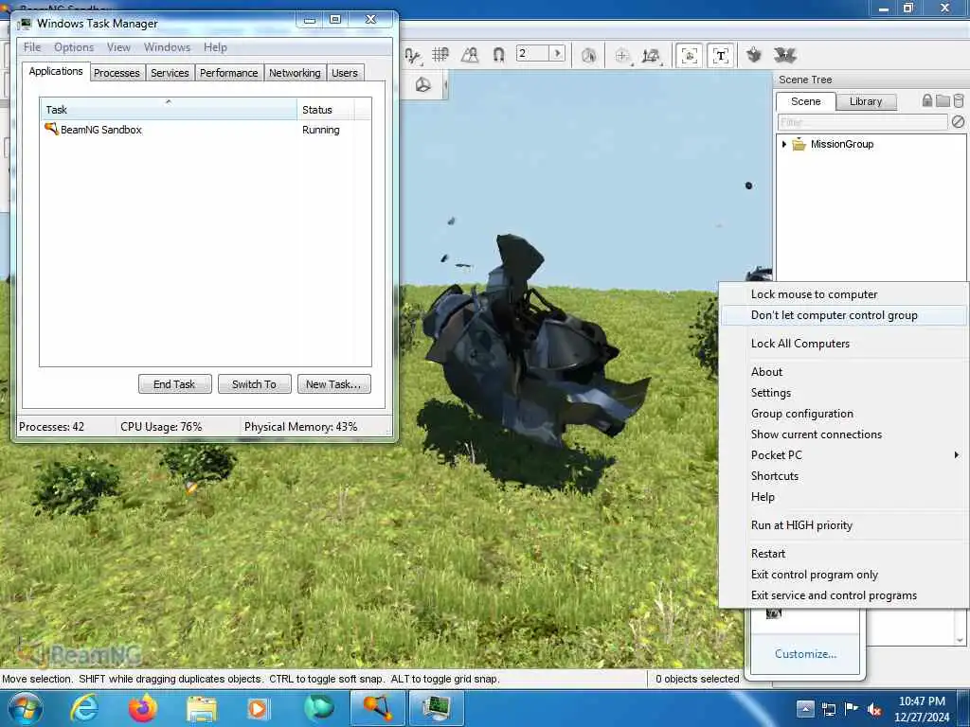Click the drop prefab icon
970x727 pixels.
tap(753, 55)
